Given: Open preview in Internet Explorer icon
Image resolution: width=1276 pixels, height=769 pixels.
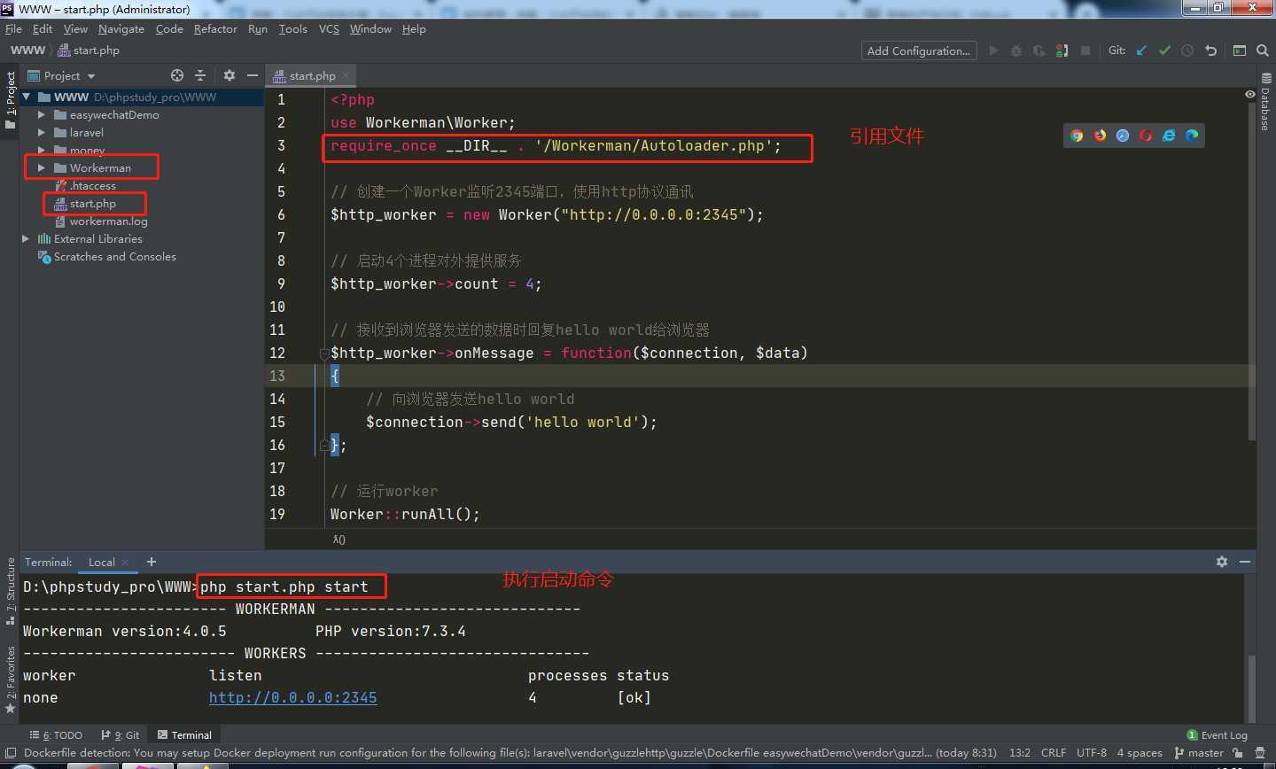Looking at the screenshot, I should point(1169,136).
